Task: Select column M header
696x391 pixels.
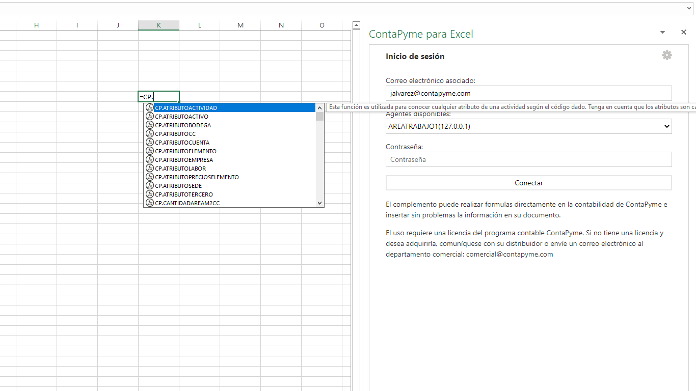Action: click(240, 25)
